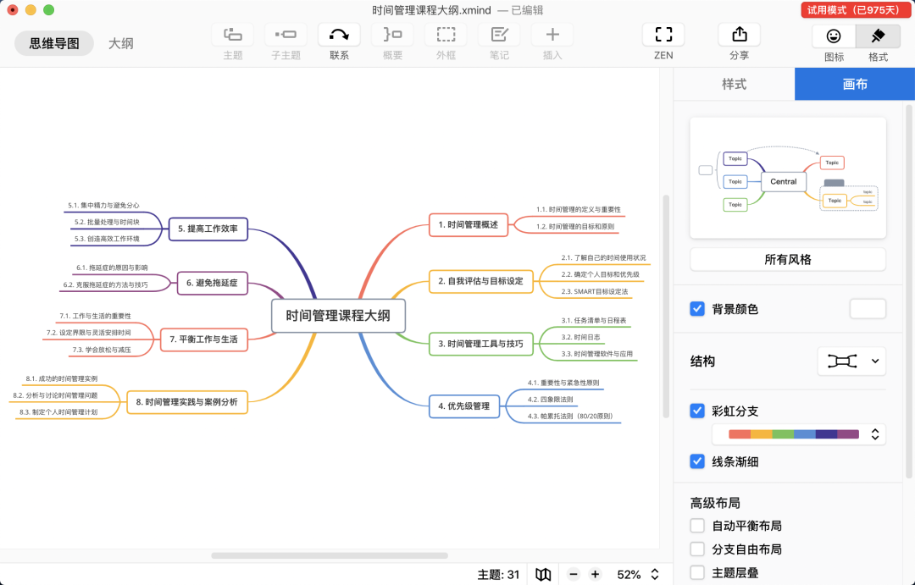Image resolution: width=915 pixels, height=585 pixels.
Task: Click 所有风格 (All Styles) button
Action: (x=788, y=260)
